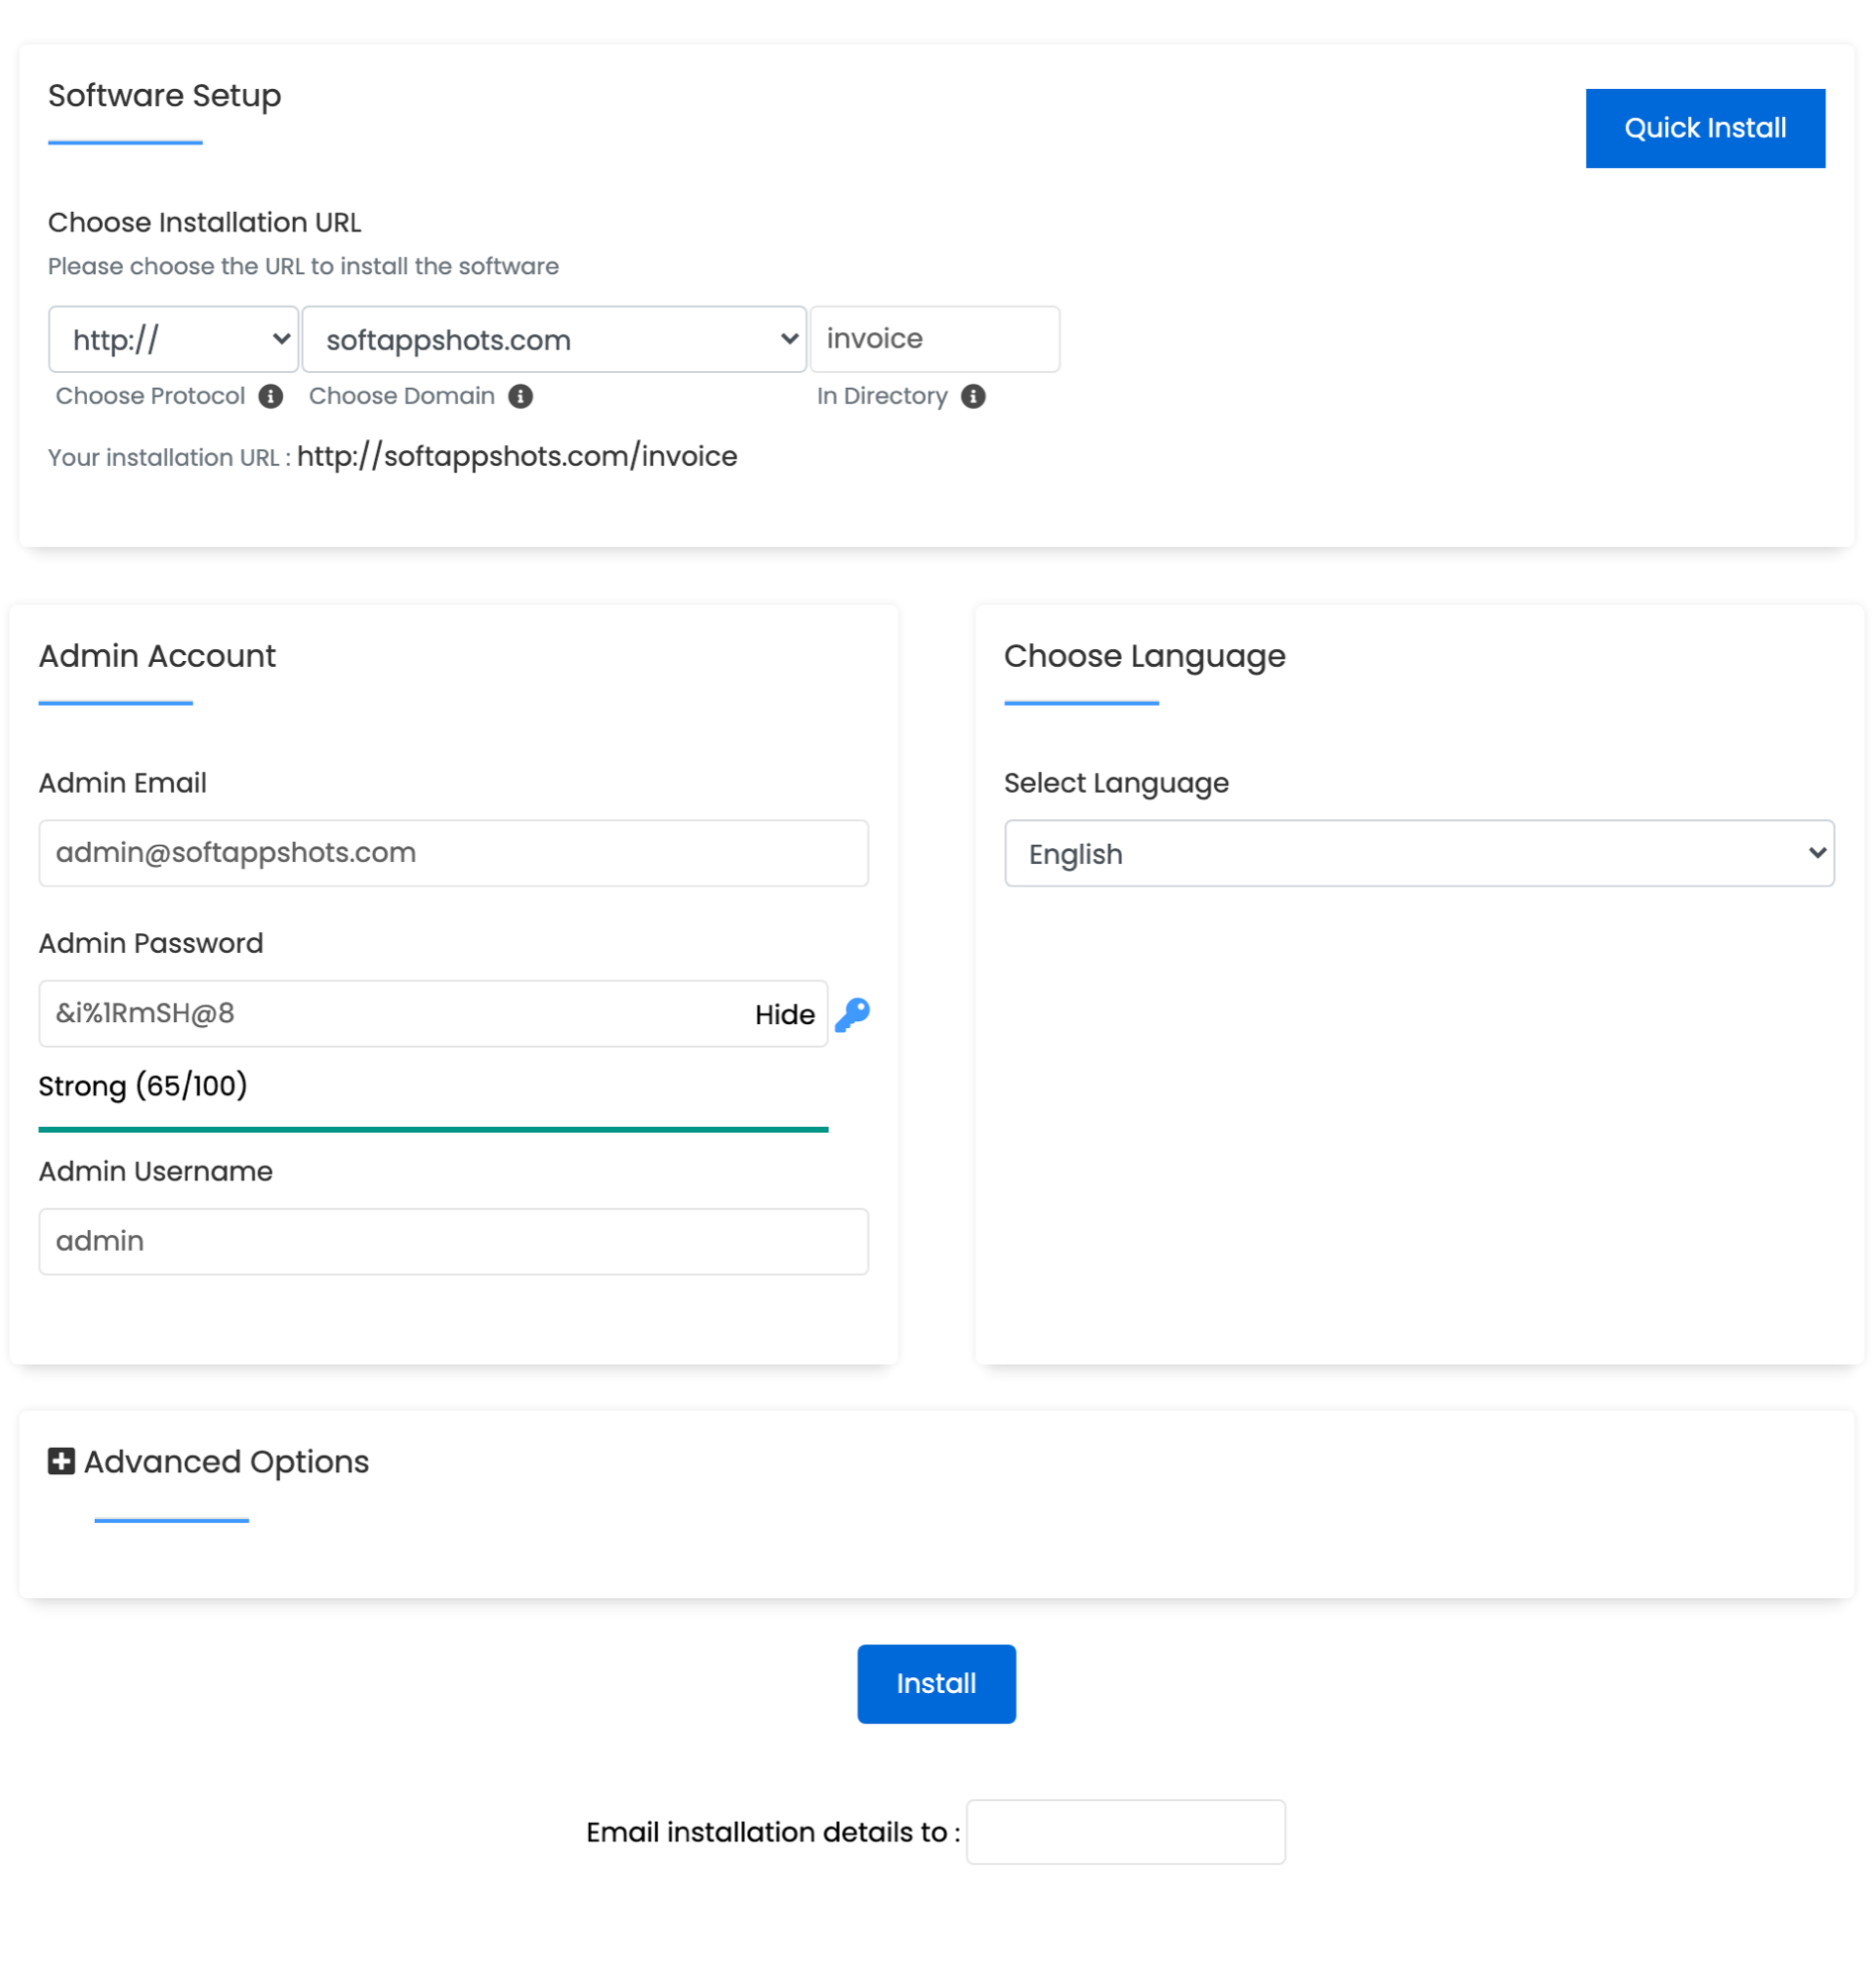
Task: Click the Software Setup heading
Action: [164, 96]
